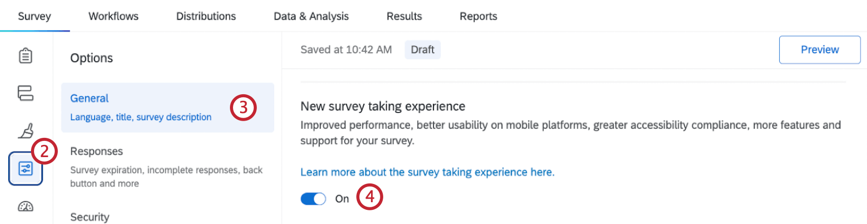This screenshot has width=867, height=224.
Task: Click the Draft status badge
Action: pos(422,50)
